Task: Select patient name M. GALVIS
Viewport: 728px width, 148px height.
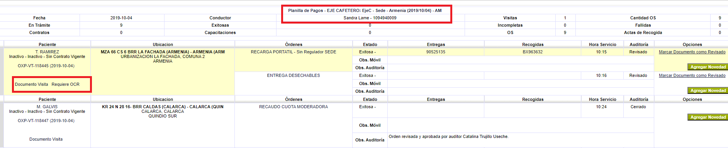Action: tap(47, 107)
